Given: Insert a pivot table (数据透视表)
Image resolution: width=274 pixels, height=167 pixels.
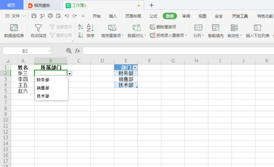Looking at the screenshot, I should click(x=14, y=31).
